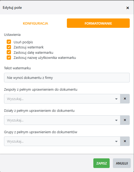
Task: Focus the Tekst watermarku input field
Action: (67, 78)
